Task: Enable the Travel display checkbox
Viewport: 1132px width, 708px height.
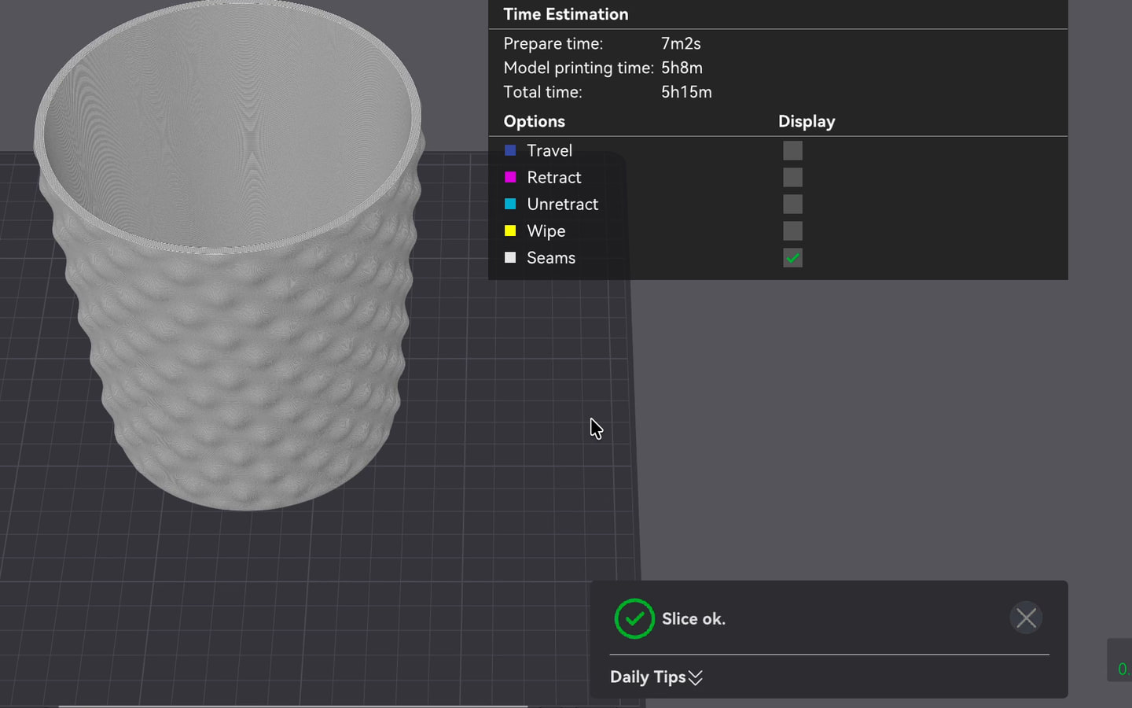Action: 792,150
